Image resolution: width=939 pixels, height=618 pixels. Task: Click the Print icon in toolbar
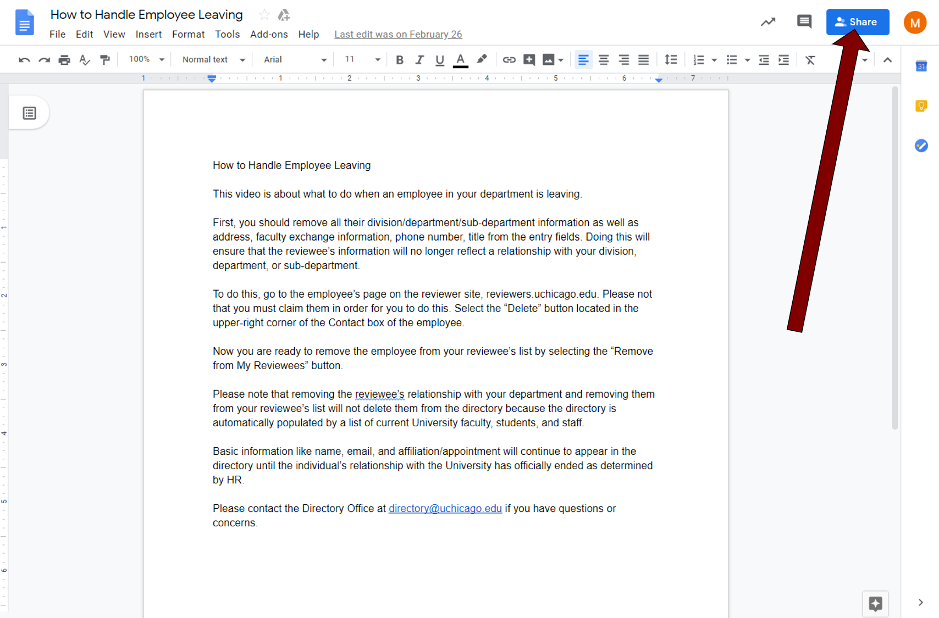(x=64, y=60)
